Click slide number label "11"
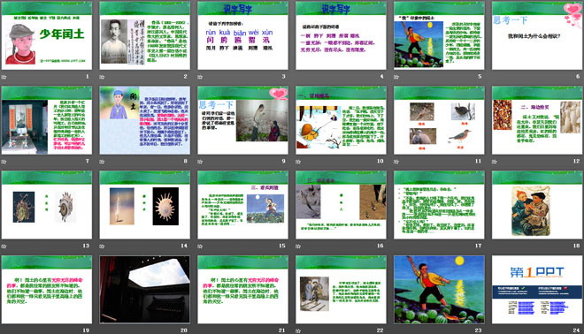Screen dimensions: 584x334 click(x=478, y=161)
